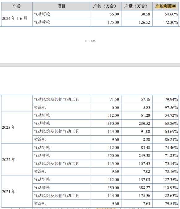Viewport: 180px width, 209px height.
Task: Select 气动风炮及其他气动工具 in the 2022 rows
Action: [x=57, y=163]
